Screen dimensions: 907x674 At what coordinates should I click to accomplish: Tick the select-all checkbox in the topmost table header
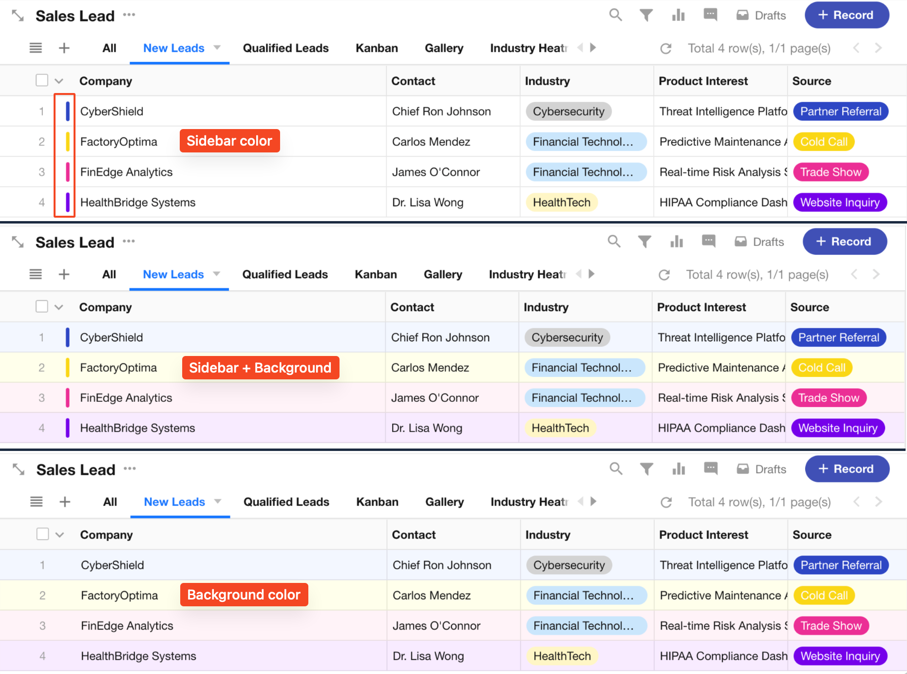click(x=42, y=80)
